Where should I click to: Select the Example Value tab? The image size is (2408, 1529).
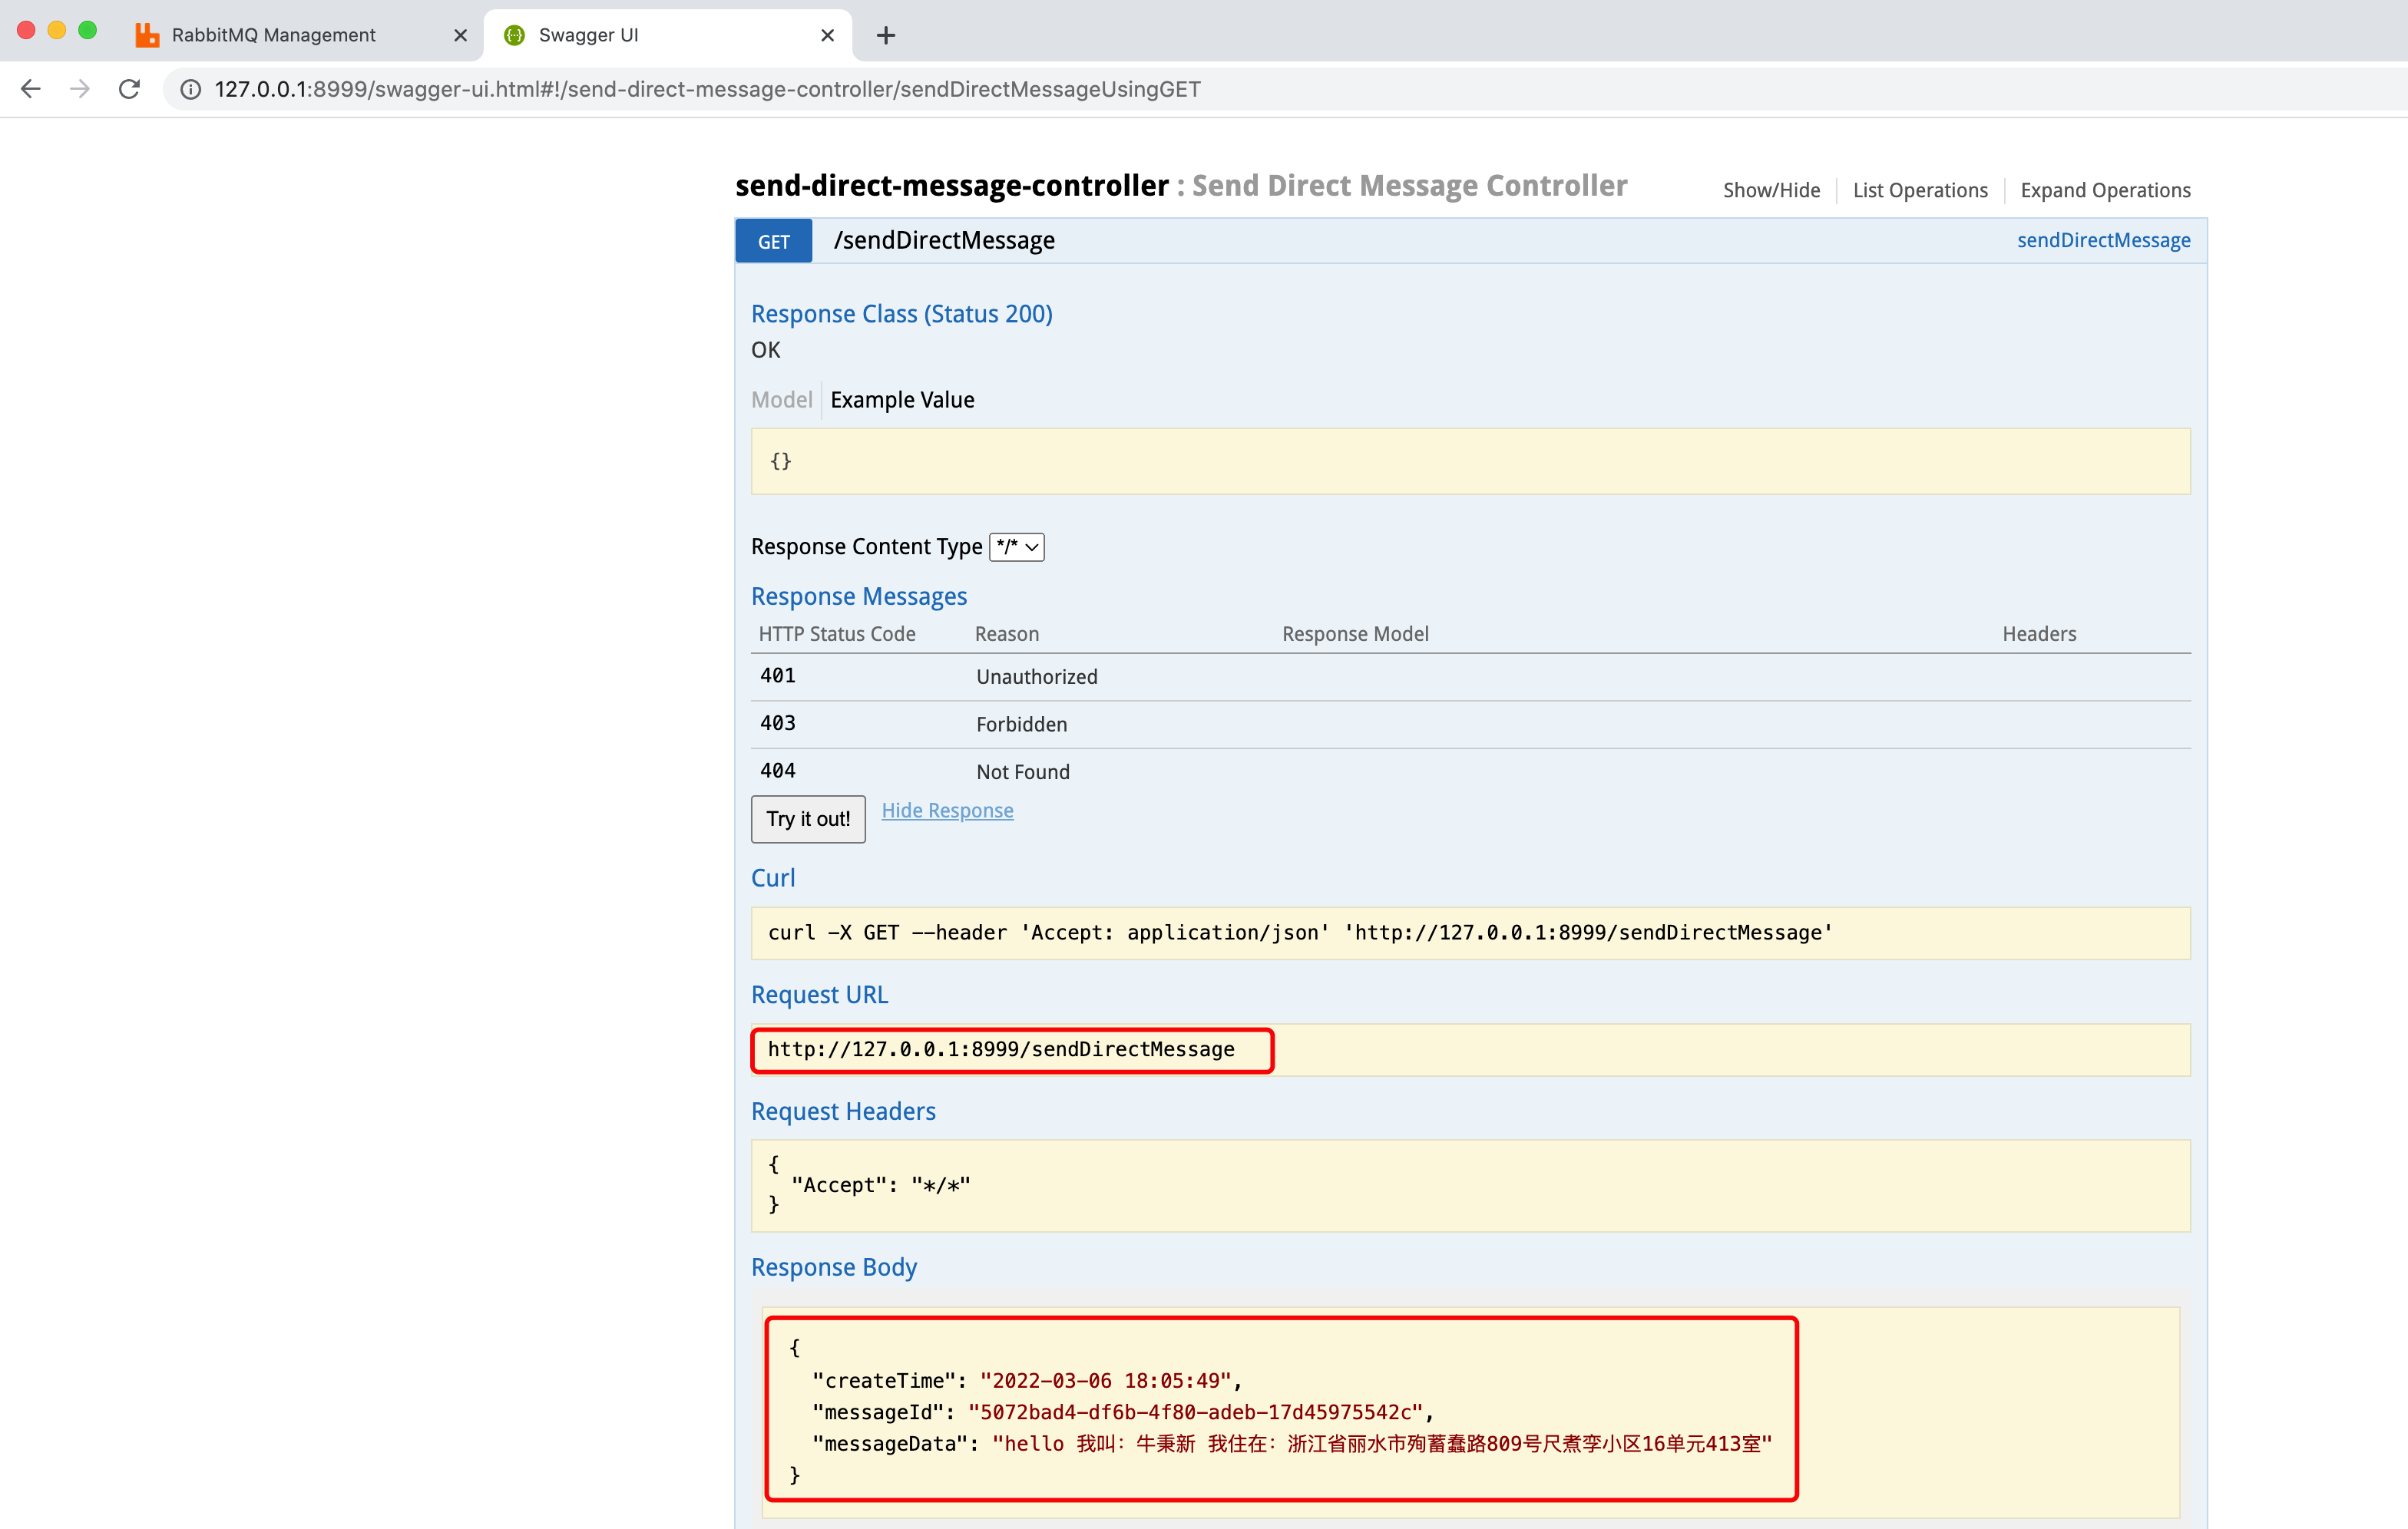pyautogui.click(x=902, y=400)
